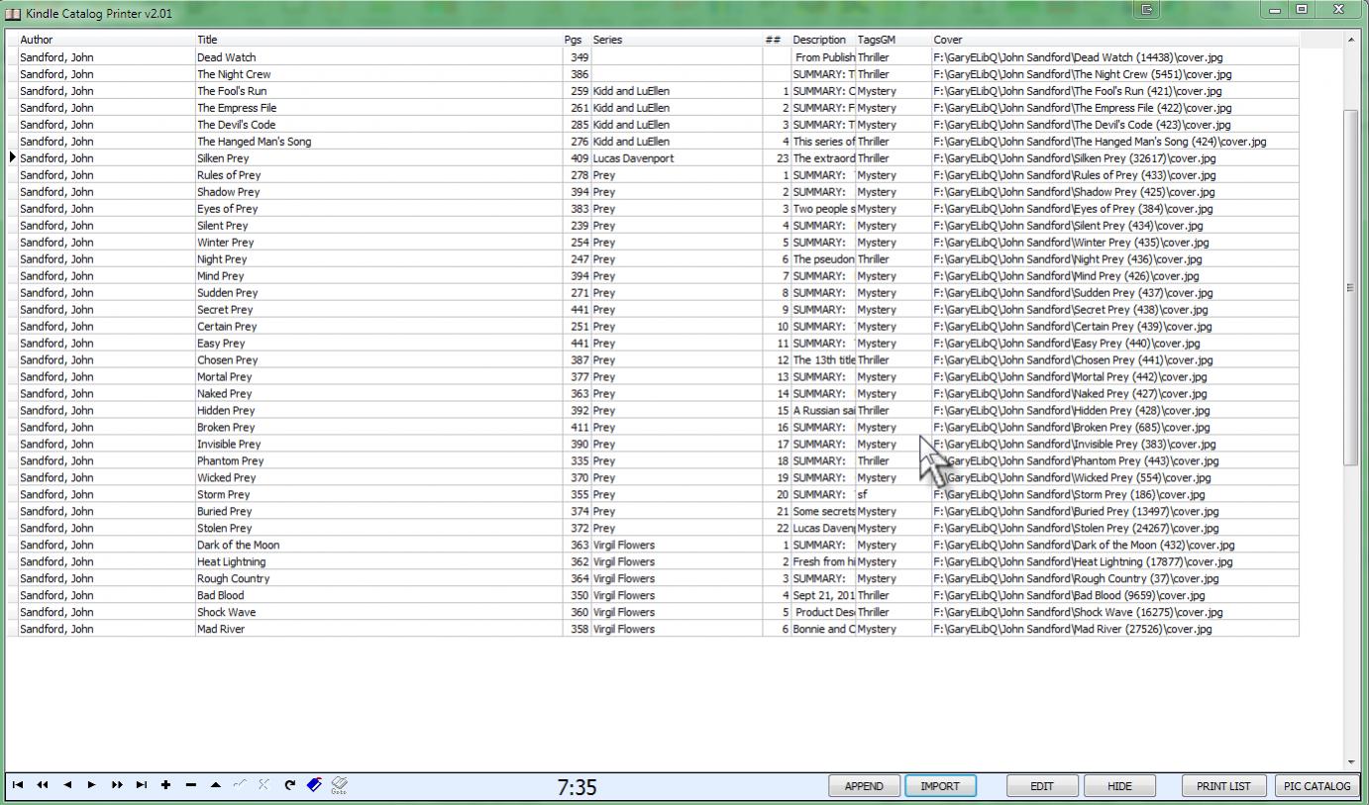Click the Buried Prey (13497) cover path cell
This screenshot has width=1369, height=805.
(1114, 512)
